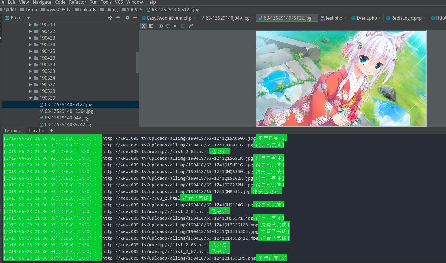Expand the 190424 folder
The height and width of the screenshot is (263, 446).
pyautogui.click(x=31, y=45)
